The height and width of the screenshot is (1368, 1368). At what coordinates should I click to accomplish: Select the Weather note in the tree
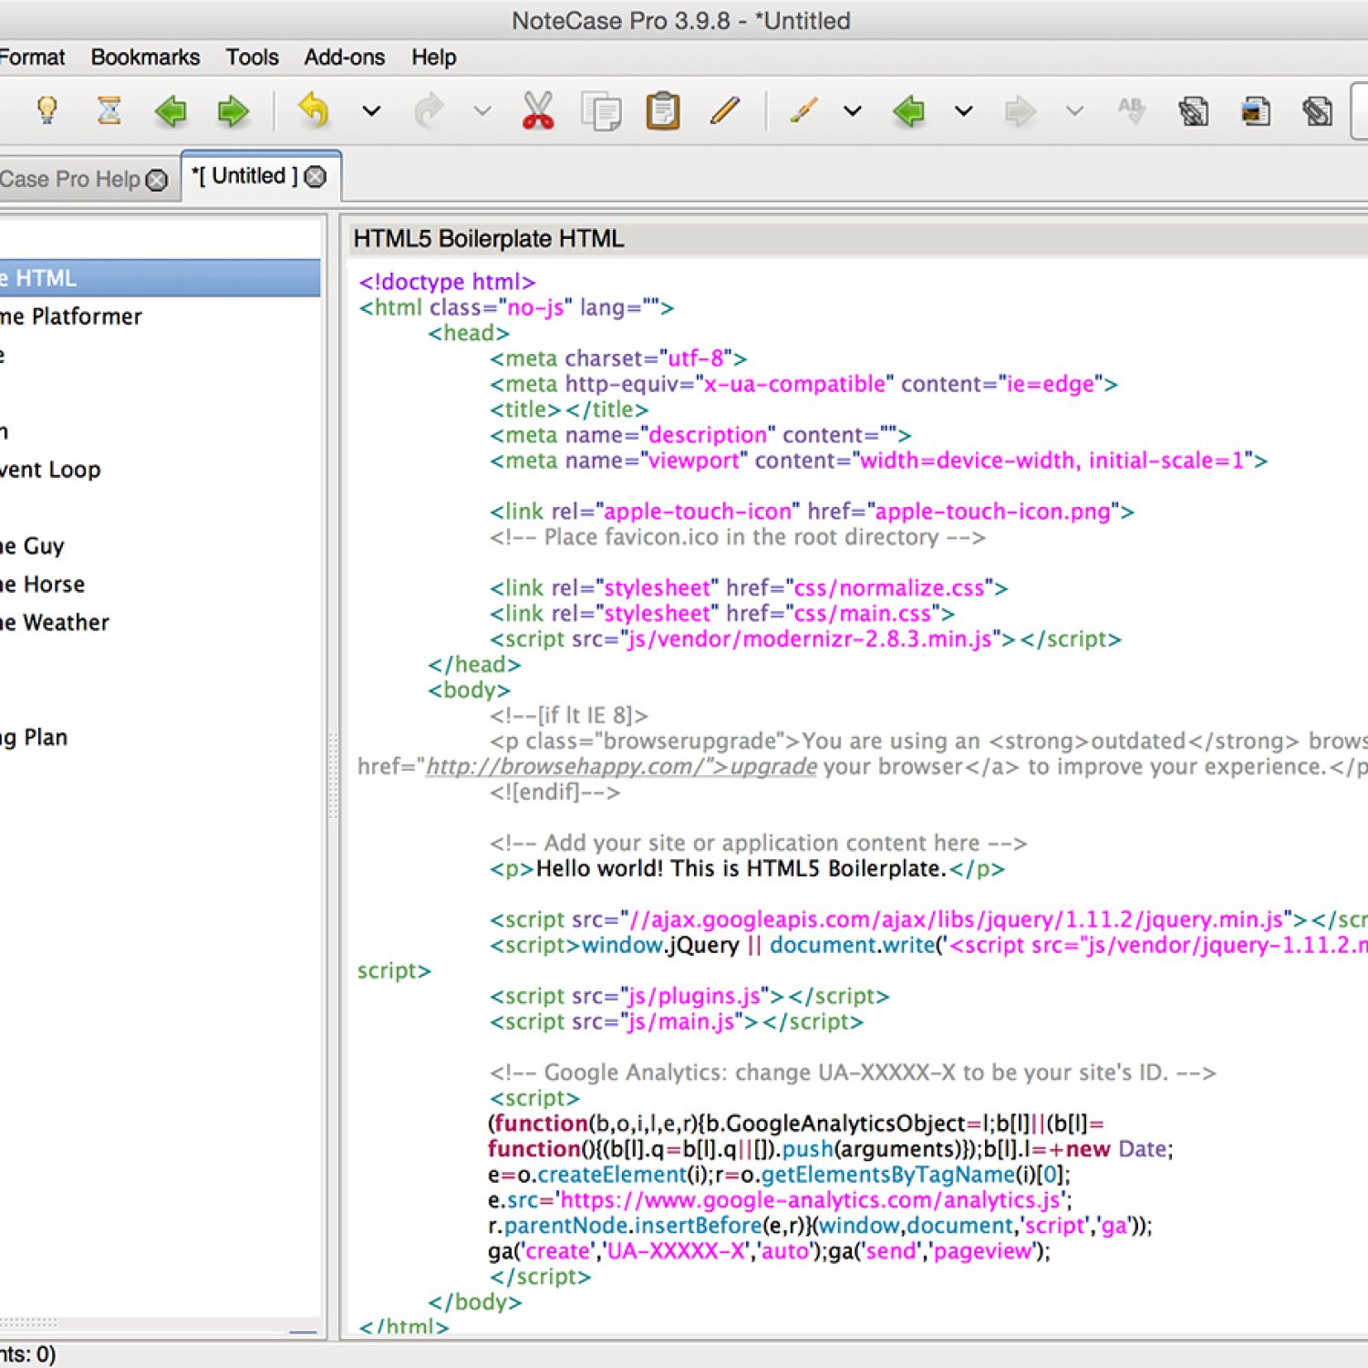(x=55, y=622)
